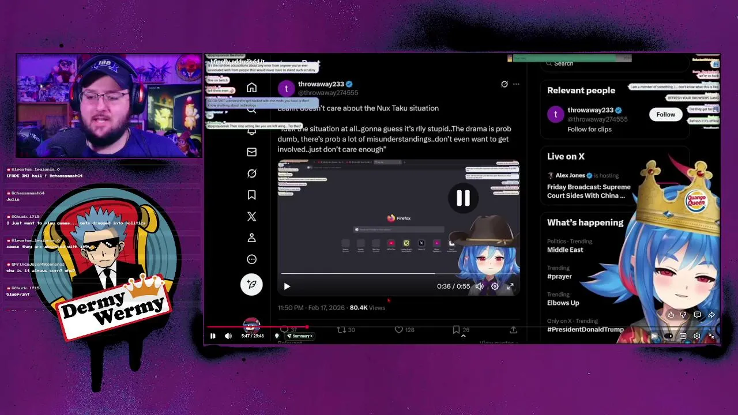
Task: Toggle closed captions CC
Action: point(683,336)
